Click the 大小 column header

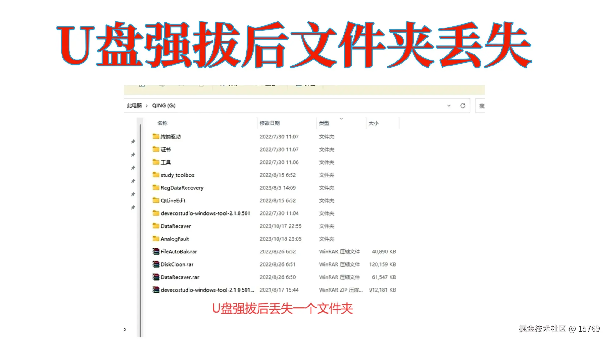click(374, 123)
